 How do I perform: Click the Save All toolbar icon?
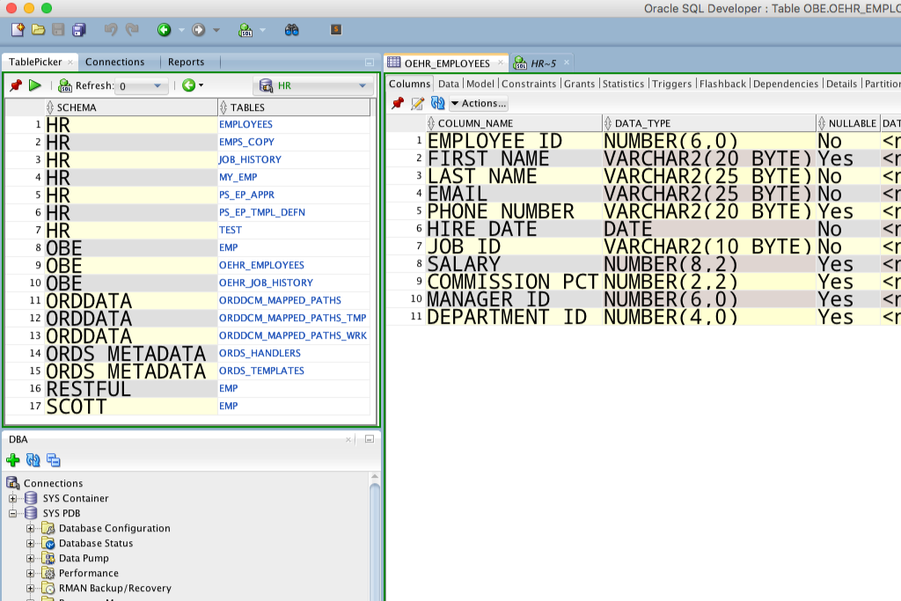[78, 30]
